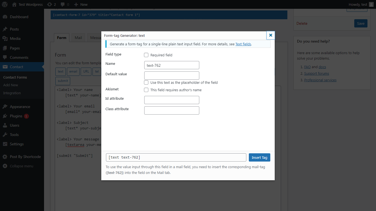Close the Form-tag Generator dialog
The image size is (376, 211).
pyautogui.click(x=271, y=35)
